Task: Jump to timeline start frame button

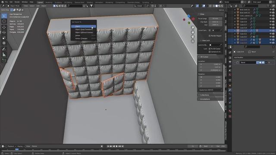Action: click(108, 146)
